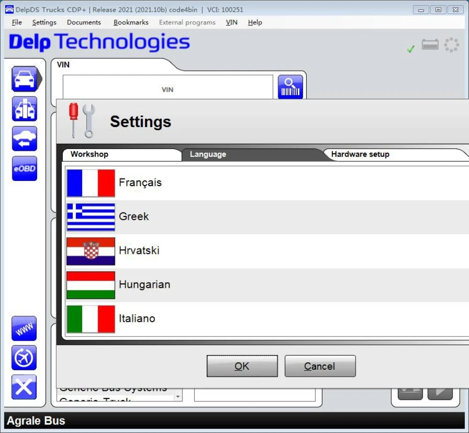Image resolution: width=469 pixels, height=433 pixels.
Task: Choose Greek language row
Action: (267, 217)
